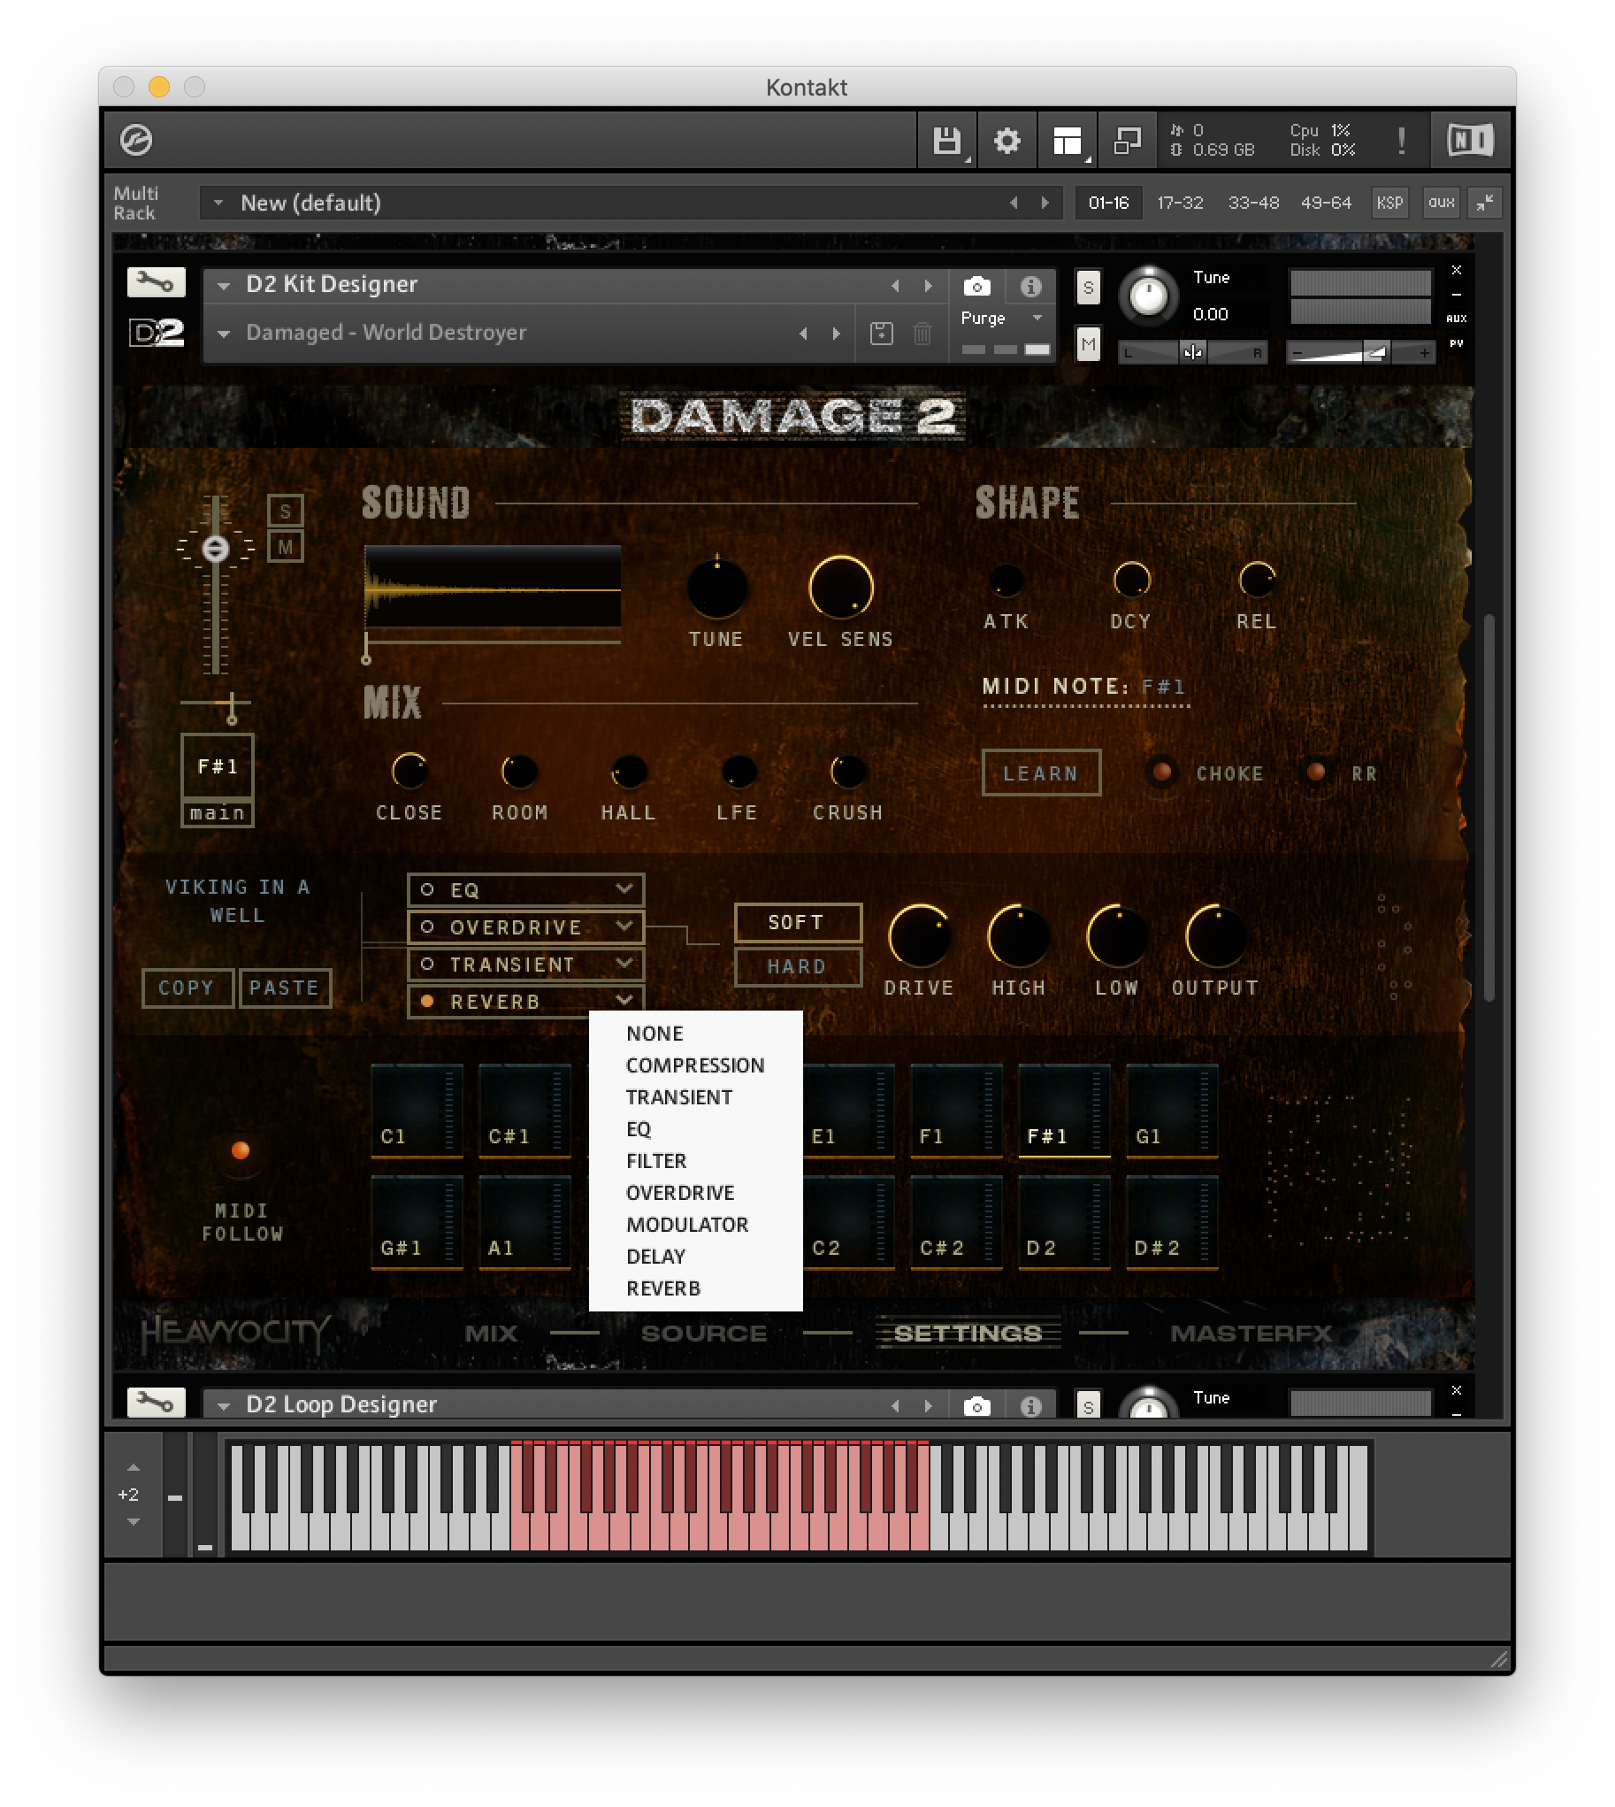The width and height of the screenshot is (1615, 1807).
Task: Click the Kontakt logo icon
Action: coord(136,141)
